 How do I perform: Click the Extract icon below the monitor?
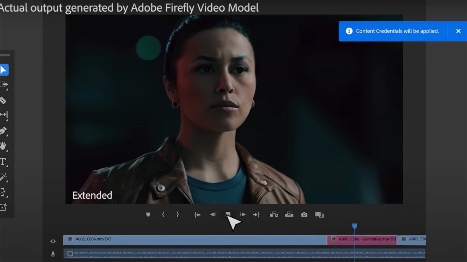289,214
